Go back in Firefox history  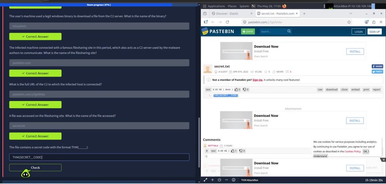tap(213, 22)
